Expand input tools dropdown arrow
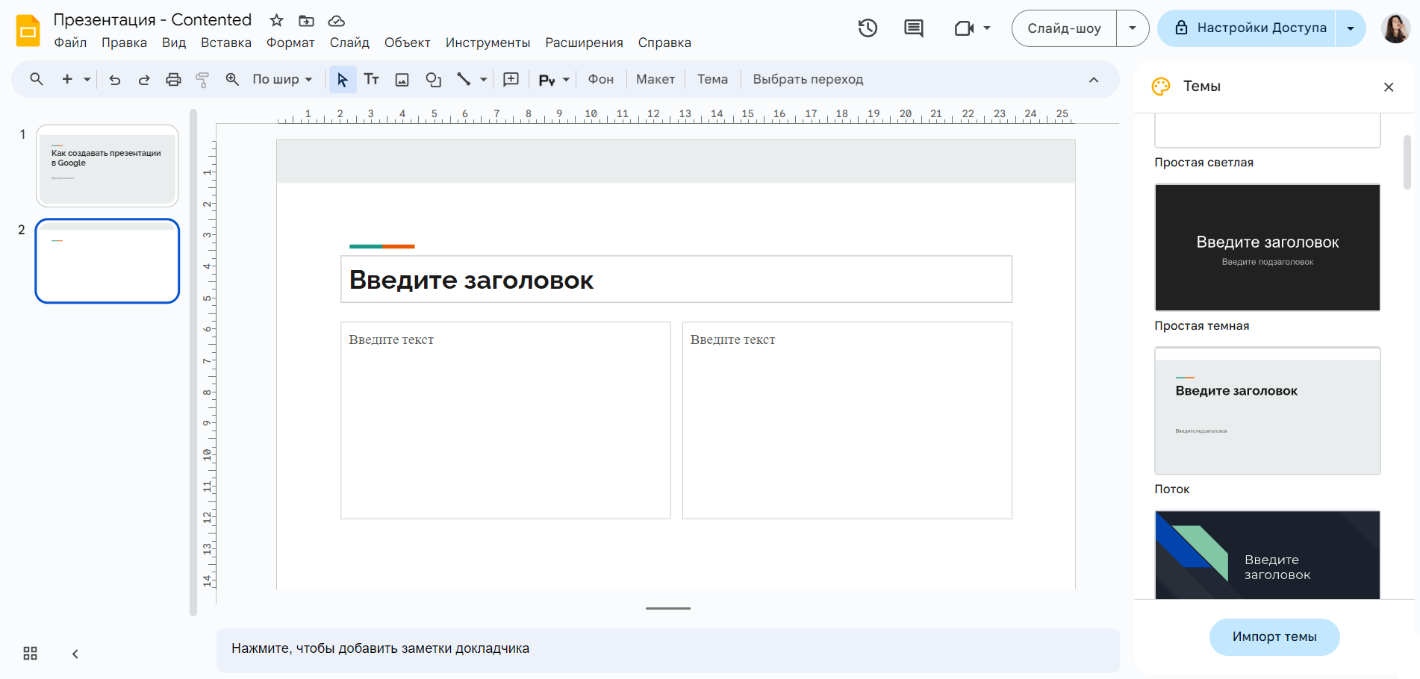The height and width of the screenshot is (679, 1420). tap(566, 79)
